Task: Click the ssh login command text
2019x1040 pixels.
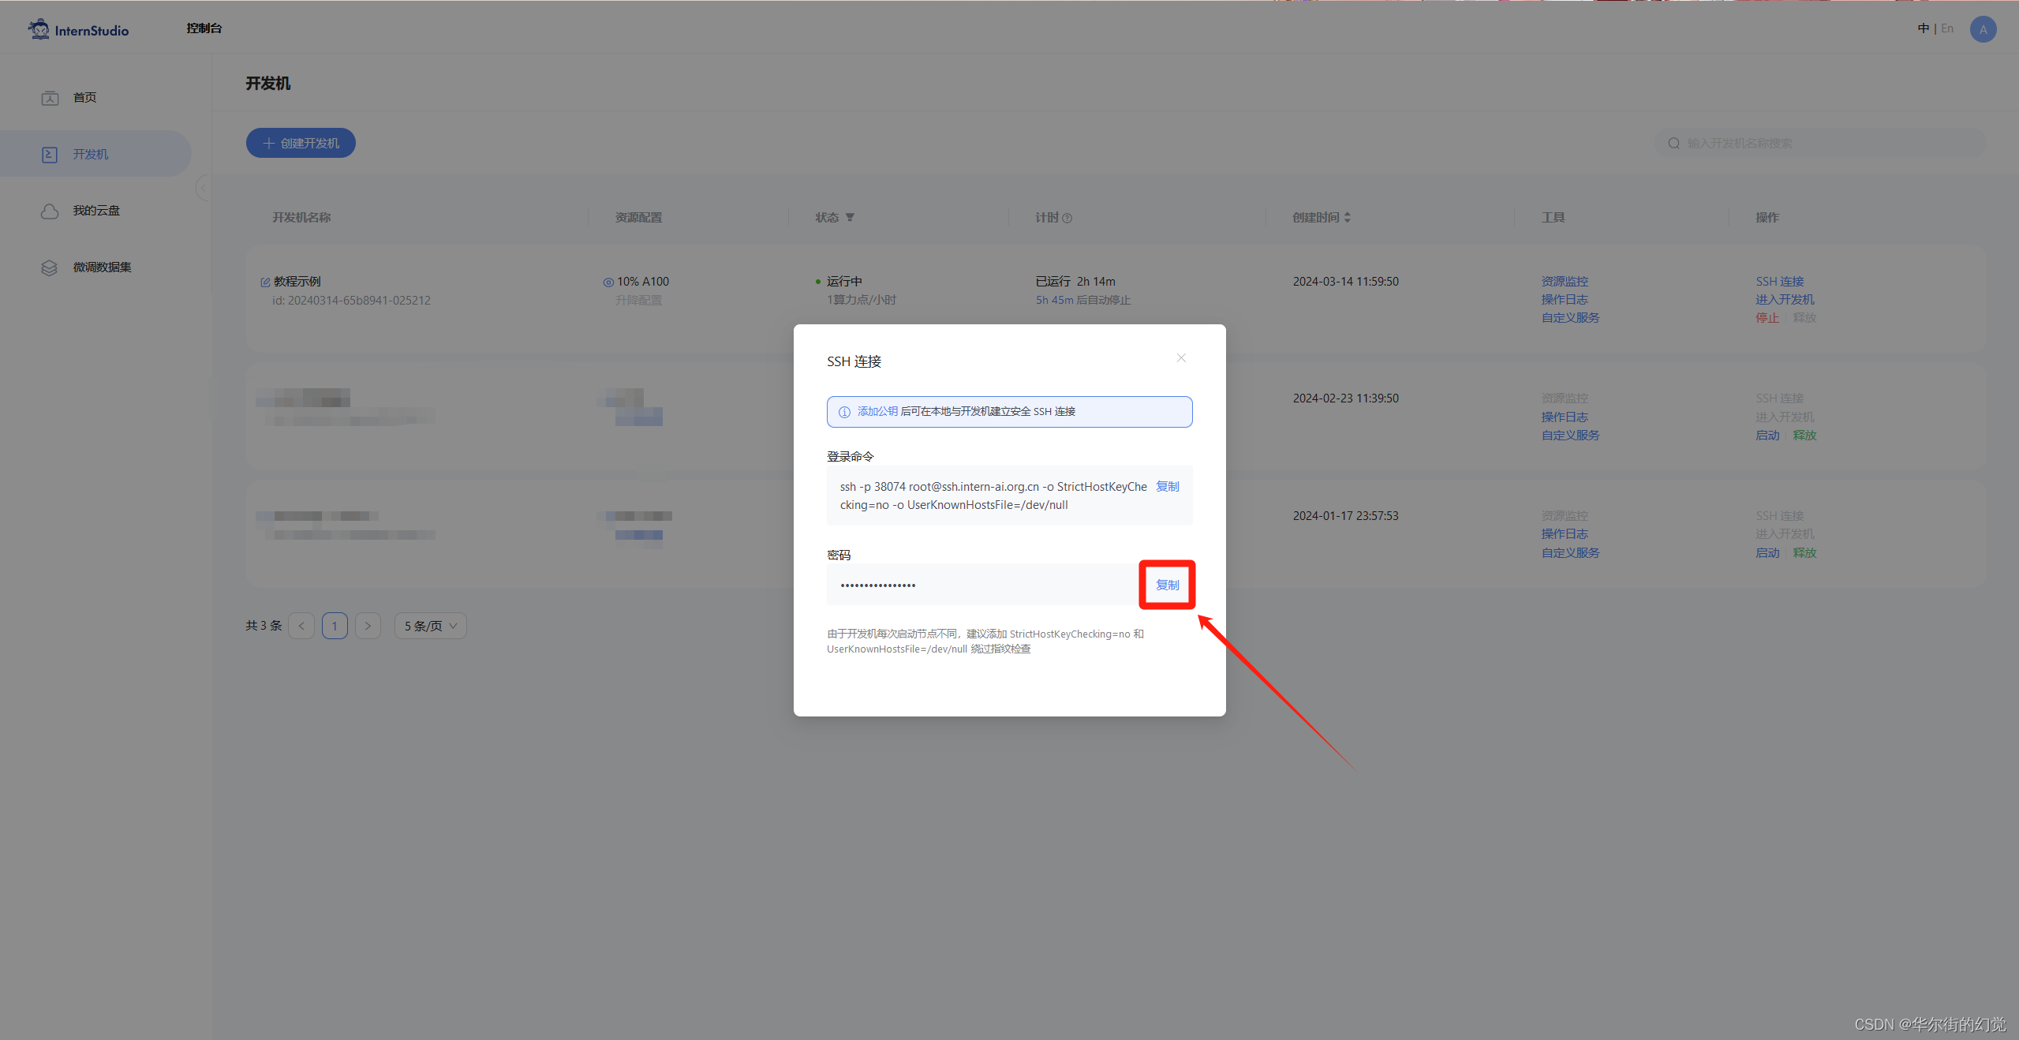Action: coord(993,496)
